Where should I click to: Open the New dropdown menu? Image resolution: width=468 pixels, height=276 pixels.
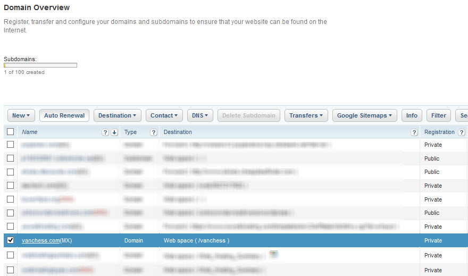pos(21,115)
